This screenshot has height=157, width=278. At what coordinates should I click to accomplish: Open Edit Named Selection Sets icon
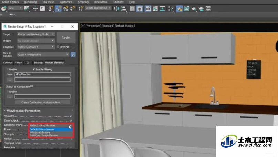tap(81, 8)
